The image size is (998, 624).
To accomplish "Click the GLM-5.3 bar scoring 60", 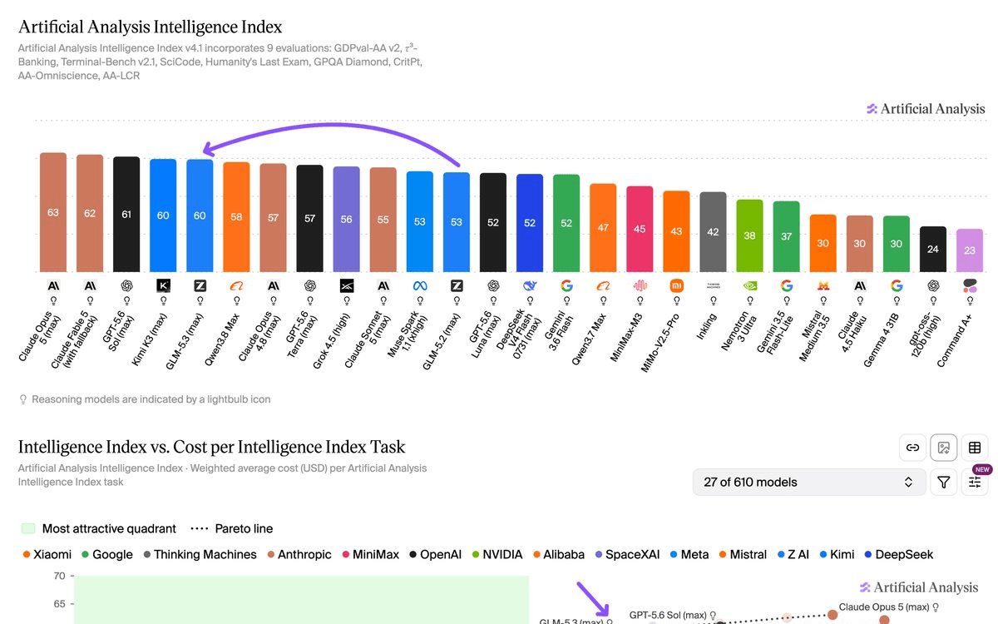I will coord(200,215).
